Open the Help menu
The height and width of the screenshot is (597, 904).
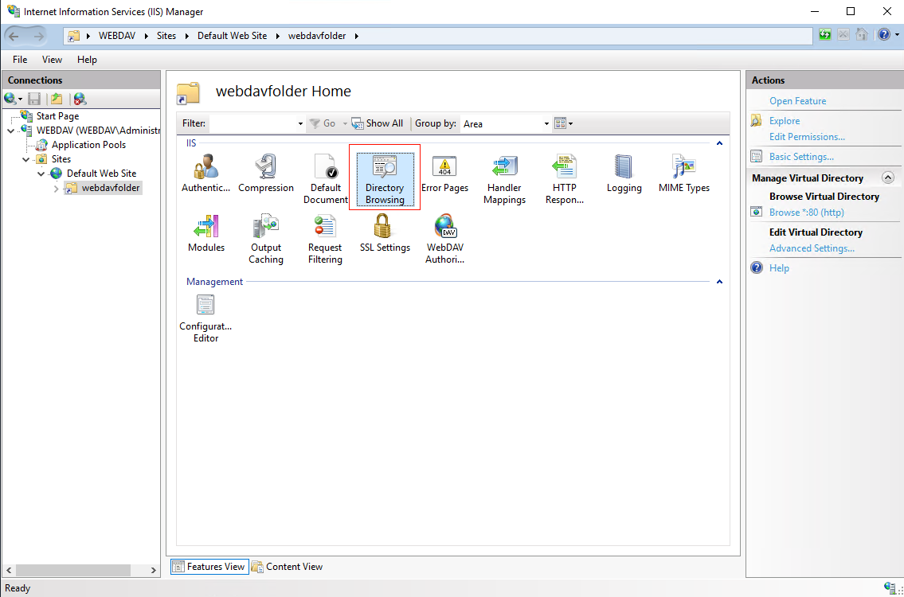[87, 60]
